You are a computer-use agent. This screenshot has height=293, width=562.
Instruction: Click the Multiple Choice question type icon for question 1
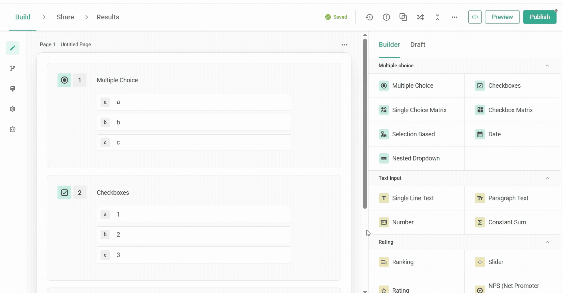pyautogui.click(x=64, y=80)
